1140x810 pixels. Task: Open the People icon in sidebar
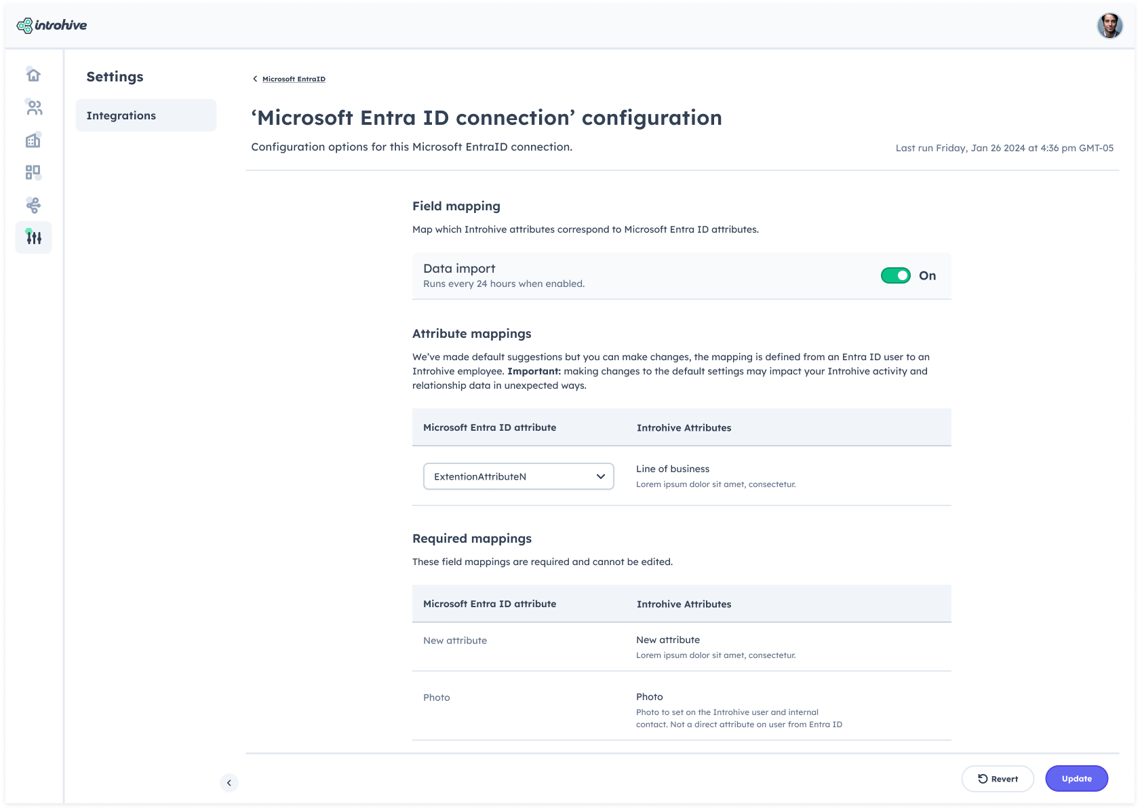(x=33, y=107)
